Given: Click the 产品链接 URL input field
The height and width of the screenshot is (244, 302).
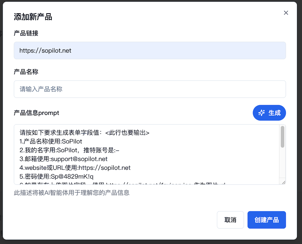Looking at the screenshot, I should click(x=149, y=50).
